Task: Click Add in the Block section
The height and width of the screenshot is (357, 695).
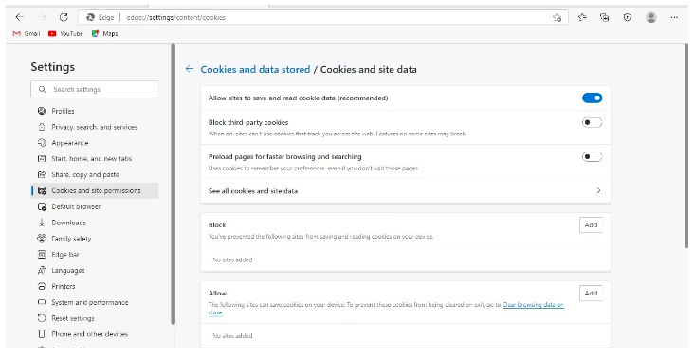Action: (591, 225)
